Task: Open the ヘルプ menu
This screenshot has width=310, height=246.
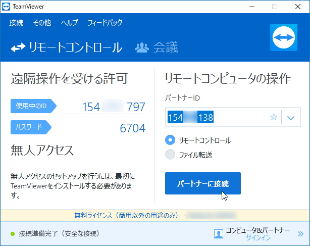Action: click(x=69, y=23)
